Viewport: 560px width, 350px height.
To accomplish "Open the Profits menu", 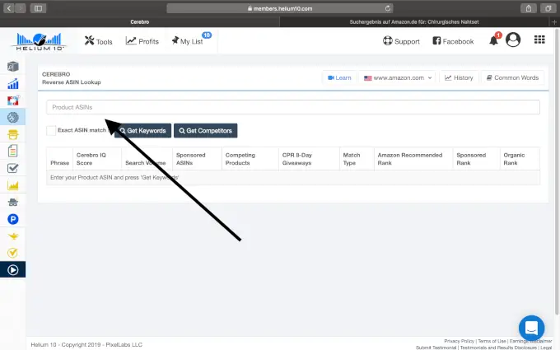I will 143,41.
